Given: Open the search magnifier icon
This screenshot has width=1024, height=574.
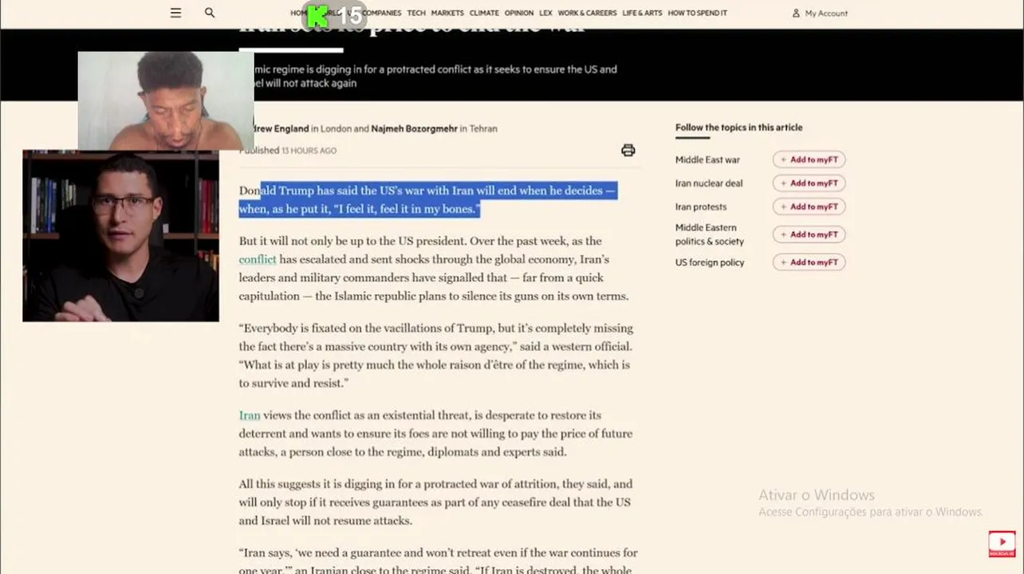Looking at the screenshot, I should click(210, 13).
